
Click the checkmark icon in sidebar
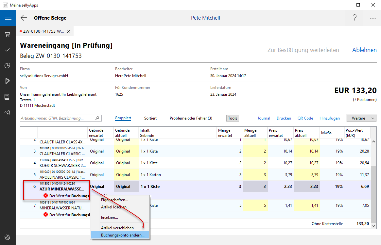click(8, 50)
